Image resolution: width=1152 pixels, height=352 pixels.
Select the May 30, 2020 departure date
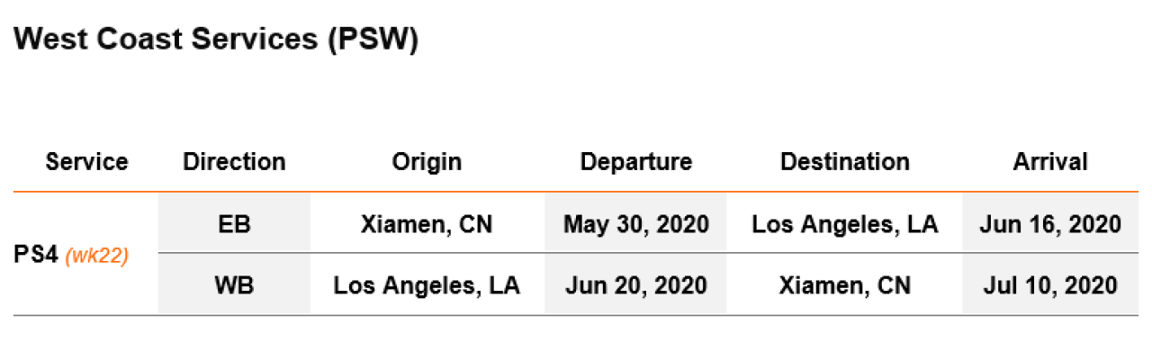(x=636, y=223)
